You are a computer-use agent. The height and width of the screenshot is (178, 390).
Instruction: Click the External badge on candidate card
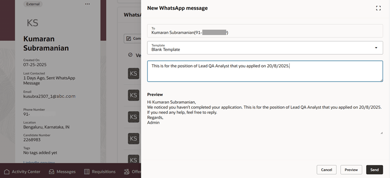(x=33, y=4)
